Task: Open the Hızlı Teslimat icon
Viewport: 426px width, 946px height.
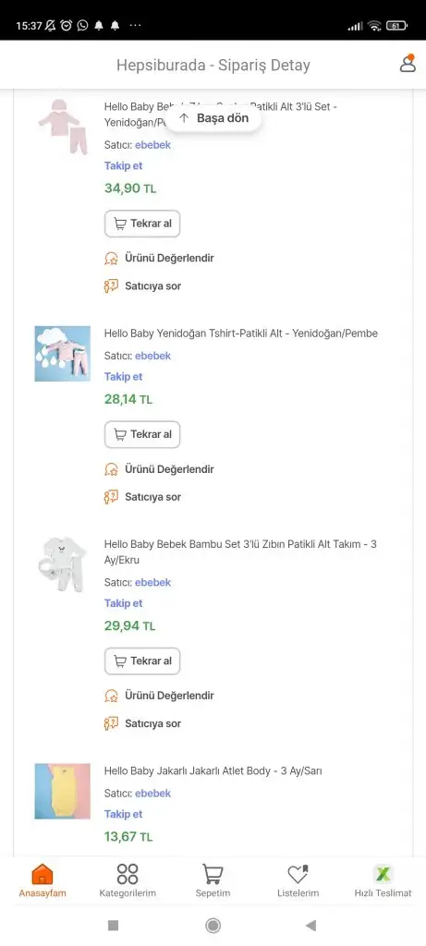Action: pos(383,880)
